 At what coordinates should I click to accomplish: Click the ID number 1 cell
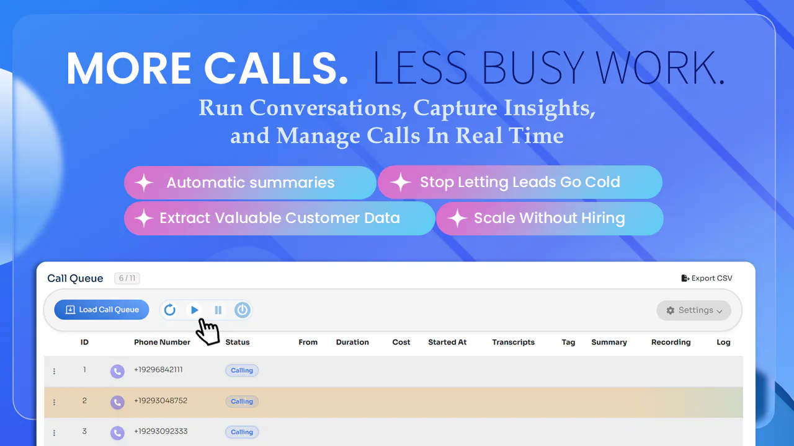(x=84, y=370)
